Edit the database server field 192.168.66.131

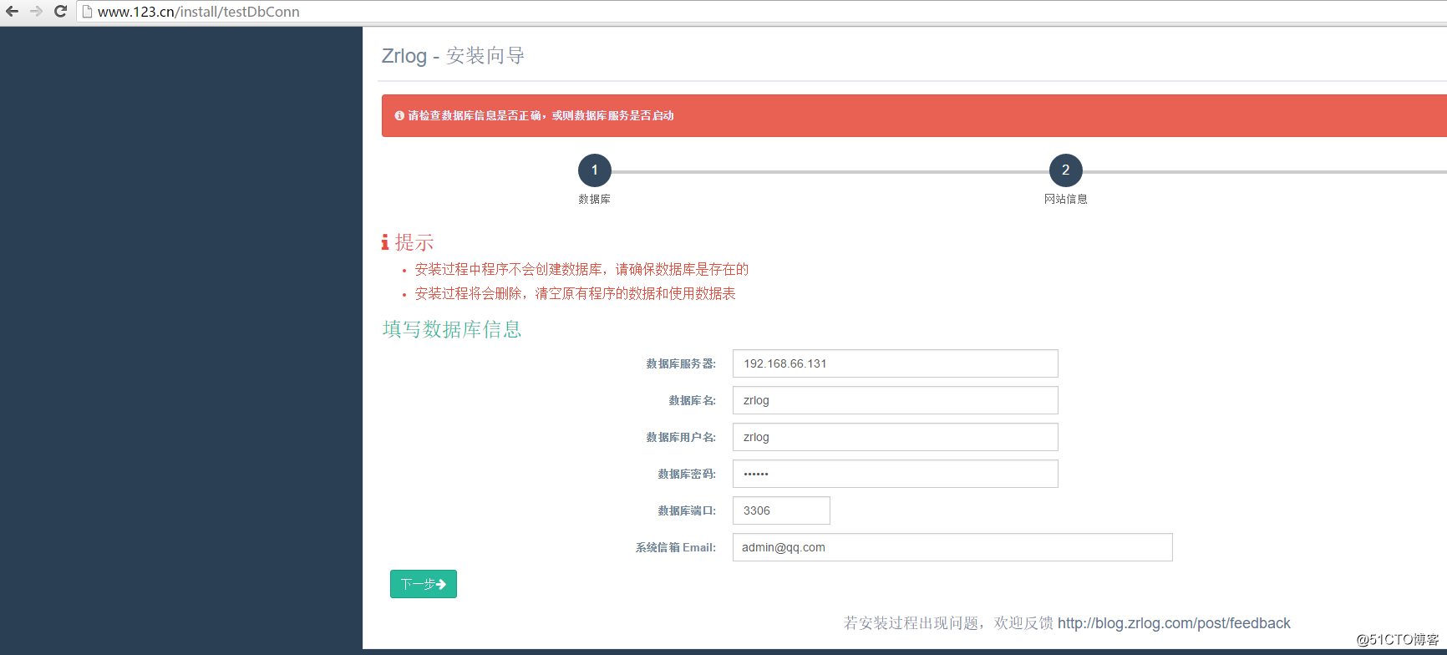[896, 363]
